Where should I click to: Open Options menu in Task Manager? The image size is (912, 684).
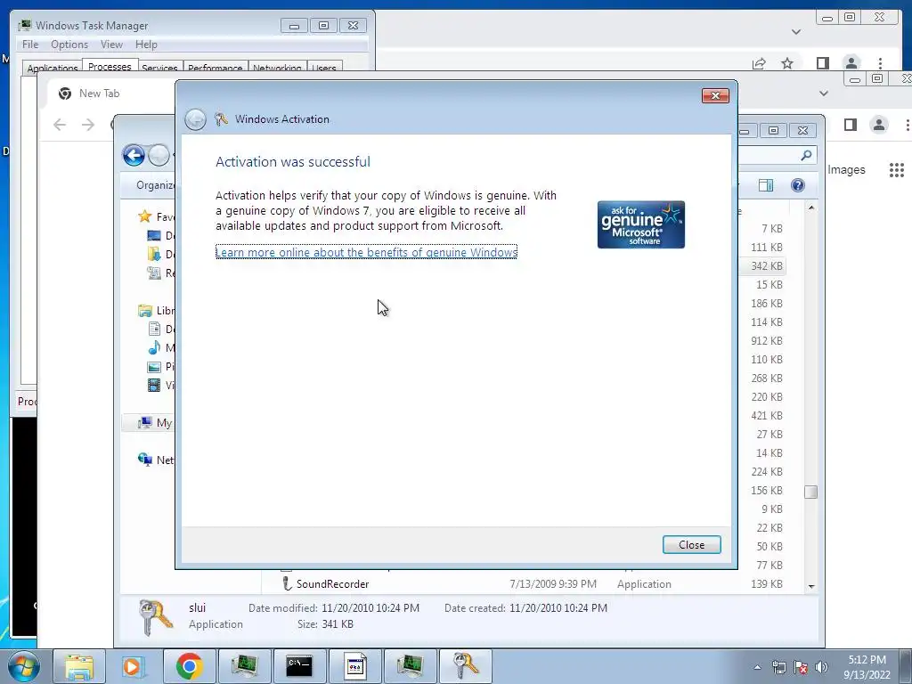tap(69, 45)
